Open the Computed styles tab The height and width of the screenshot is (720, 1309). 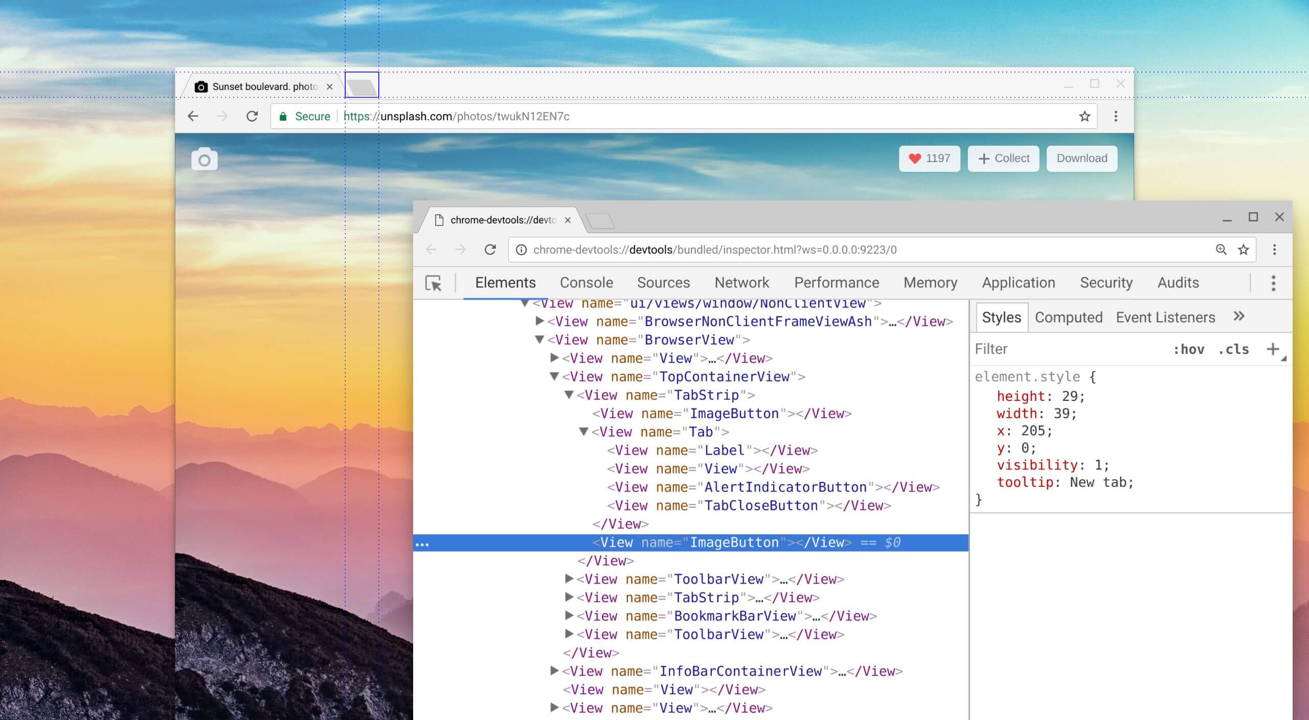pos(1068,318)
